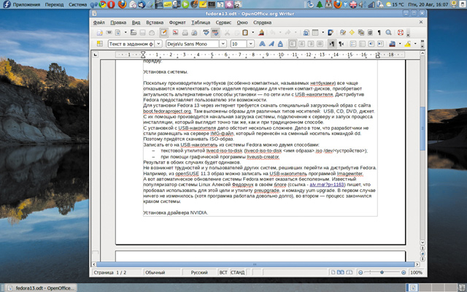Toggle numbered list icon
The height and width of the screenshot is (292, 467).
(353, 44)
